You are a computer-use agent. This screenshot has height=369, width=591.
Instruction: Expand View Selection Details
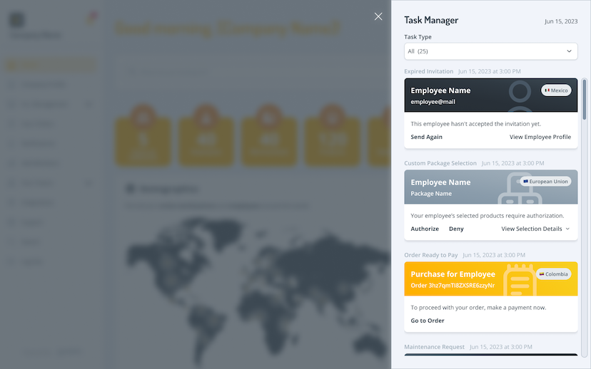coord(535,229)
